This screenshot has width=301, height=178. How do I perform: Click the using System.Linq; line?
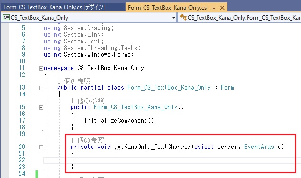point(74,35)
